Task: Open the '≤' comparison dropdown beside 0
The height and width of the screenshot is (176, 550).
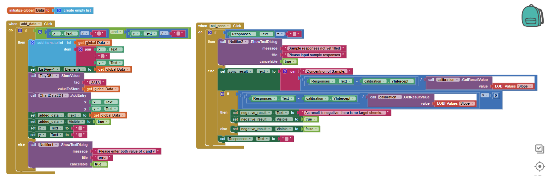Action: (x=485, y=95)
